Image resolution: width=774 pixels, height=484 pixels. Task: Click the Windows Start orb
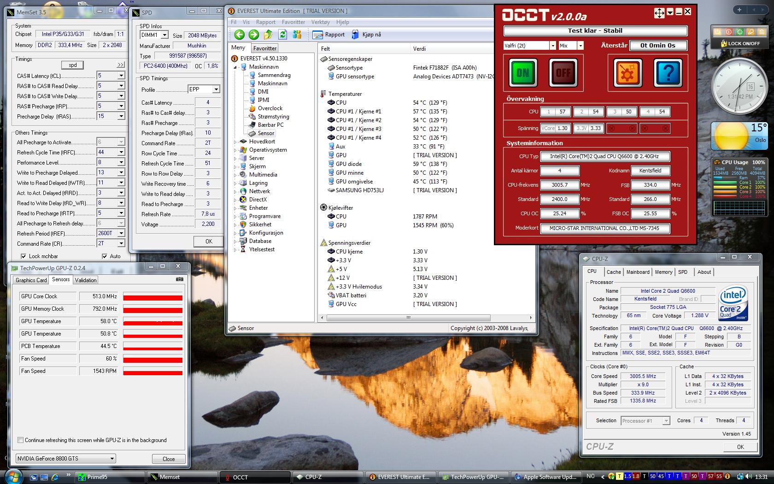click(x=12, y=477)
